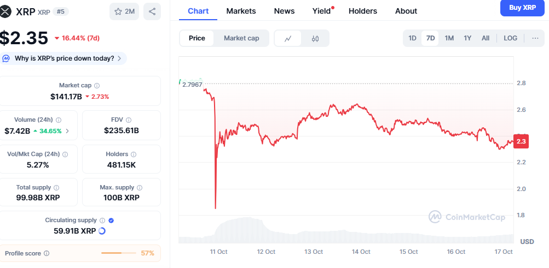Click the share icon button
This screenshot has width=549, height=268.
point(152,11)
